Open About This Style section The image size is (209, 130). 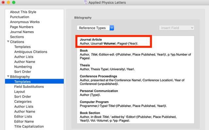[23, 12]
